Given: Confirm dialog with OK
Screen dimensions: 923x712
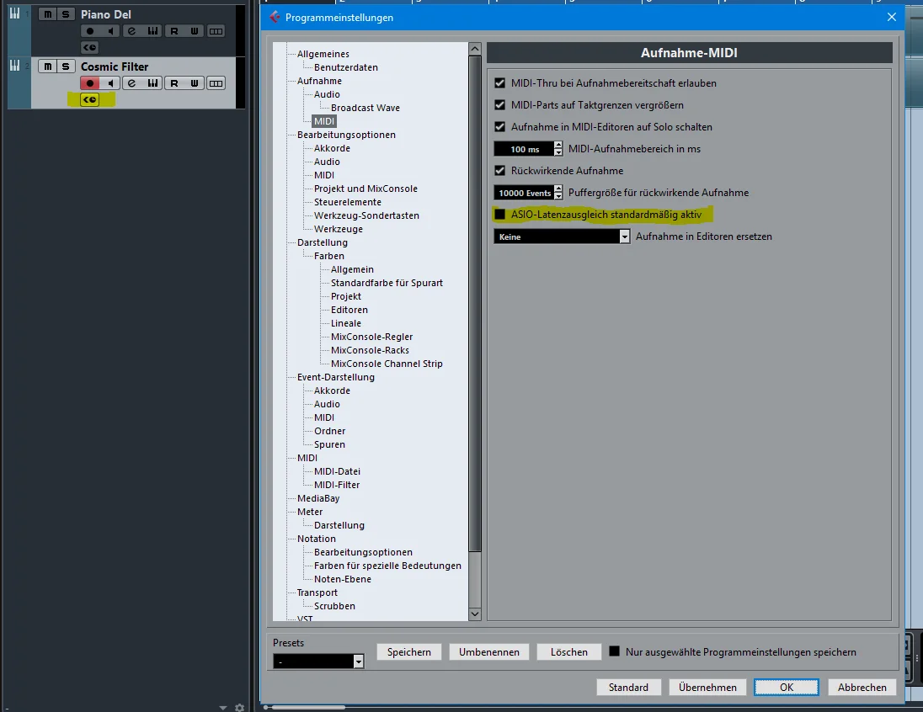Looking at the screenshot, I should coord(787,688).
